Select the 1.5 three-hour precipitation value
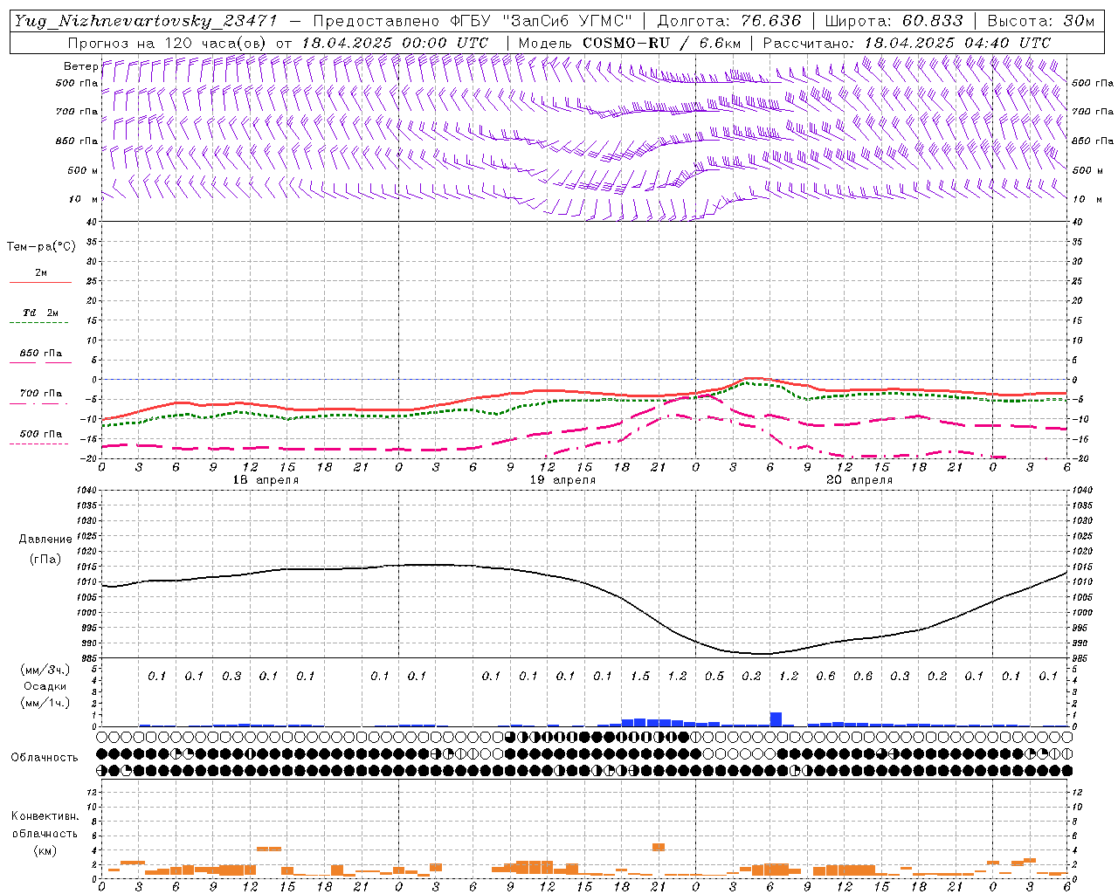Screen dimensions: 1118x894 click(x=640, y=676)
